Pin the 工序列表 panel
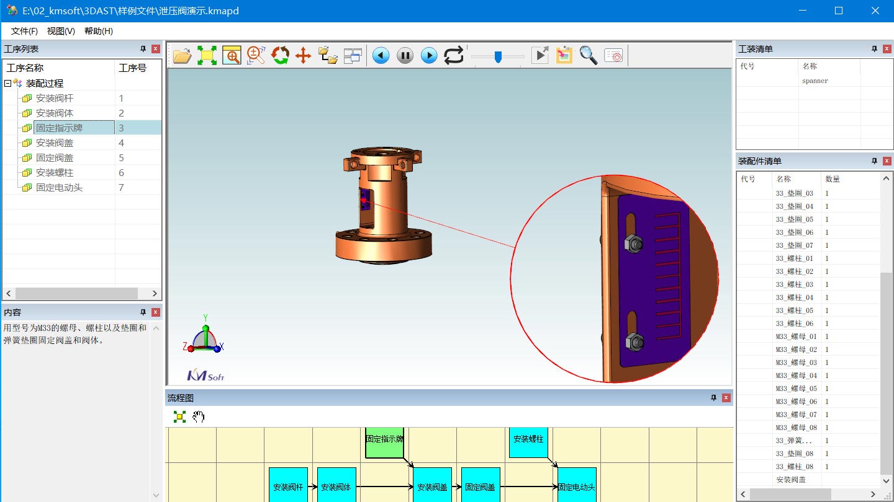Viewport: 894px width, 502px height. (x=143, y=49)
